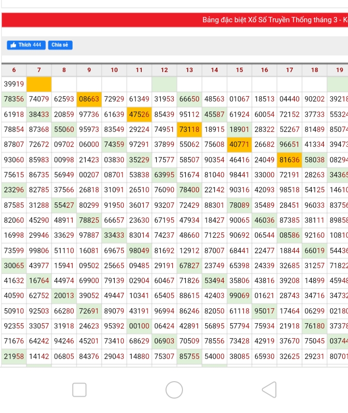The height and width of the screenshot is (413, 348).
Task: Select column header 15
Action: pyautogui.click(x=240, y=70)
